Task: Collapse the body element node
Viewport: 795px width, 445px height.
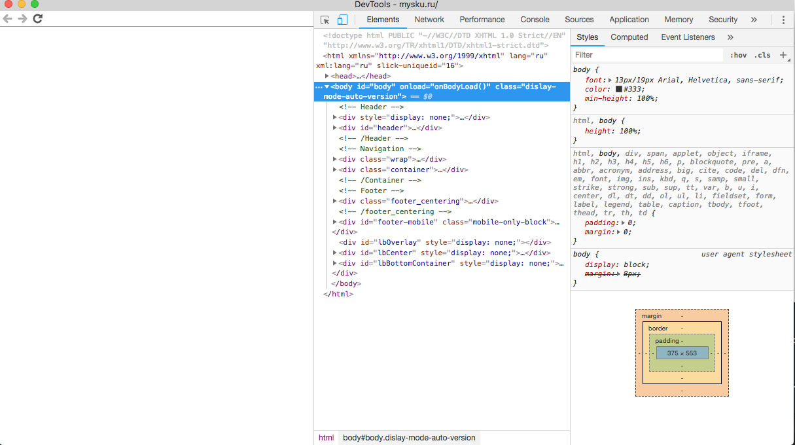Action: (x=327, y=87)
